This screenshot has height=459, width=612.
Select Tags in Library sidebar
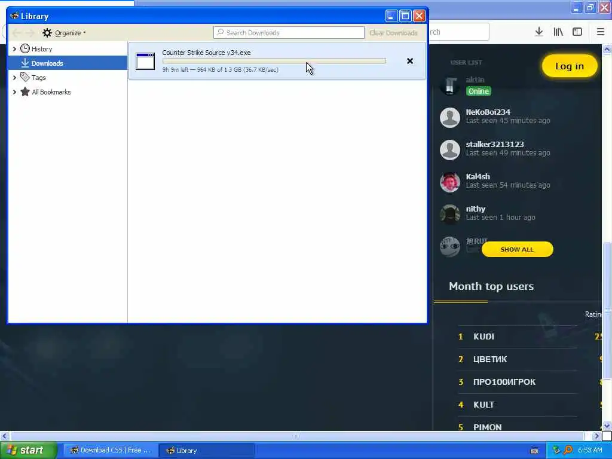pyautogui.click(x=39, y=78)
